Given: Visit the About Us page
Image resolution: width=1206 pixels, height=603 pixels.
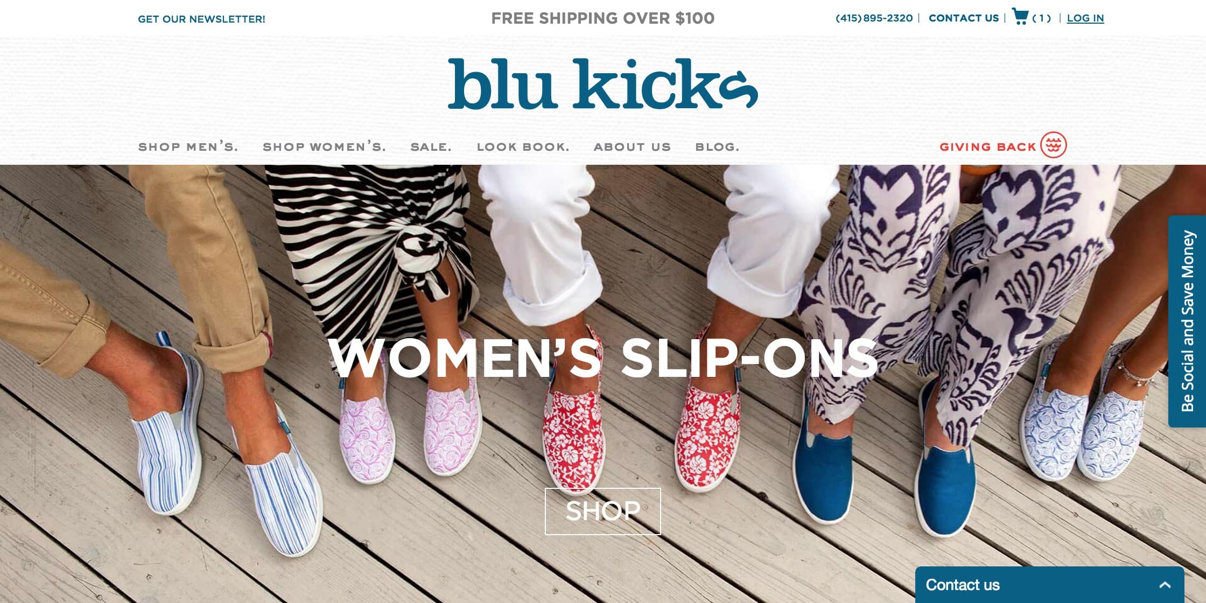Looking at the screenshot, I should coord(632,146).
